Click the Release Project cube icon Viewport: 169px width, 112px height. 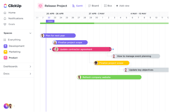(40, 6)
